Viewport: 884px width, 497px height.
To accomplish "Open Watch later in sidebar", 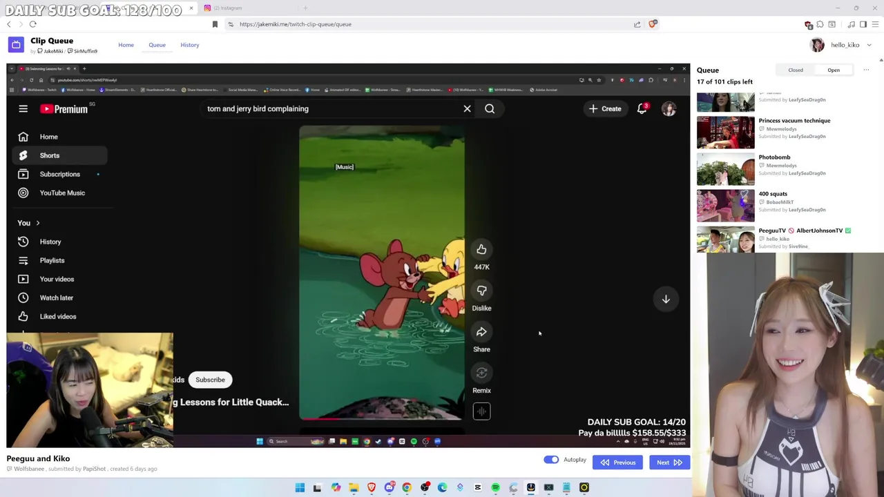I will tap(59, 298).
